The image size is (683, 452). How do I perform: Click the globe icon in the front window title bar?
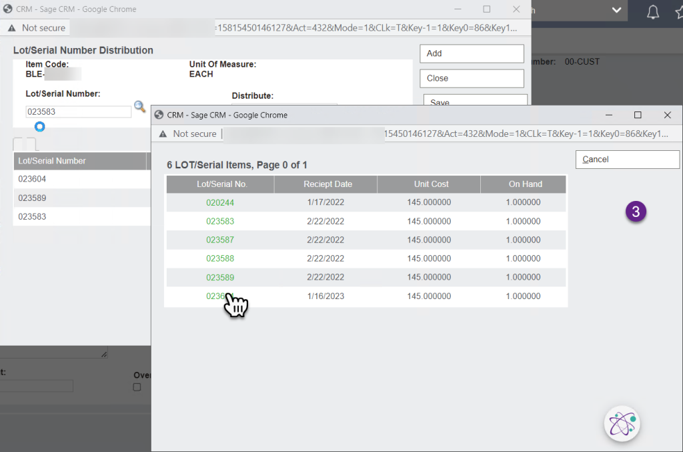coord(159,115)
